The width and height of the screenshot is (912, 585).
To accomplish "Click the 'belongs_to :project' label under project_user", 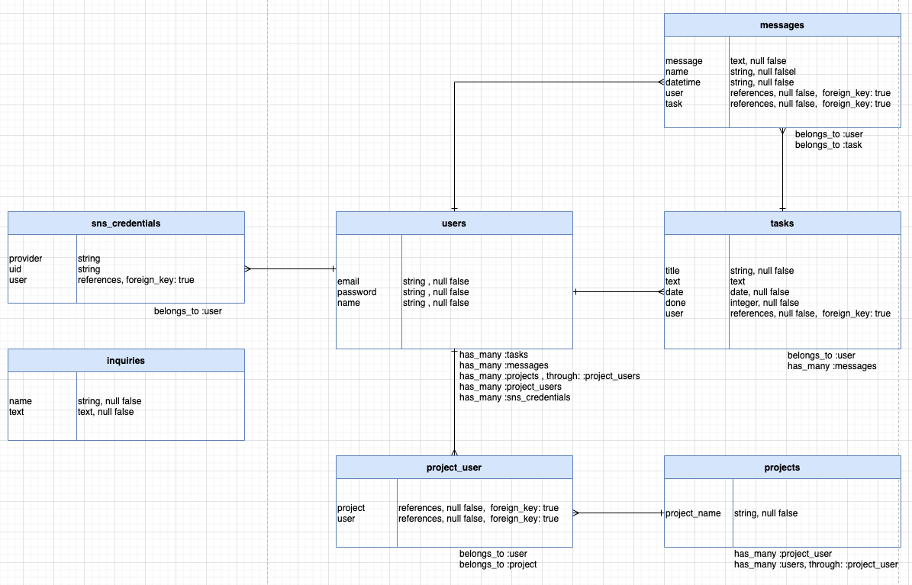I will [498, 564].
